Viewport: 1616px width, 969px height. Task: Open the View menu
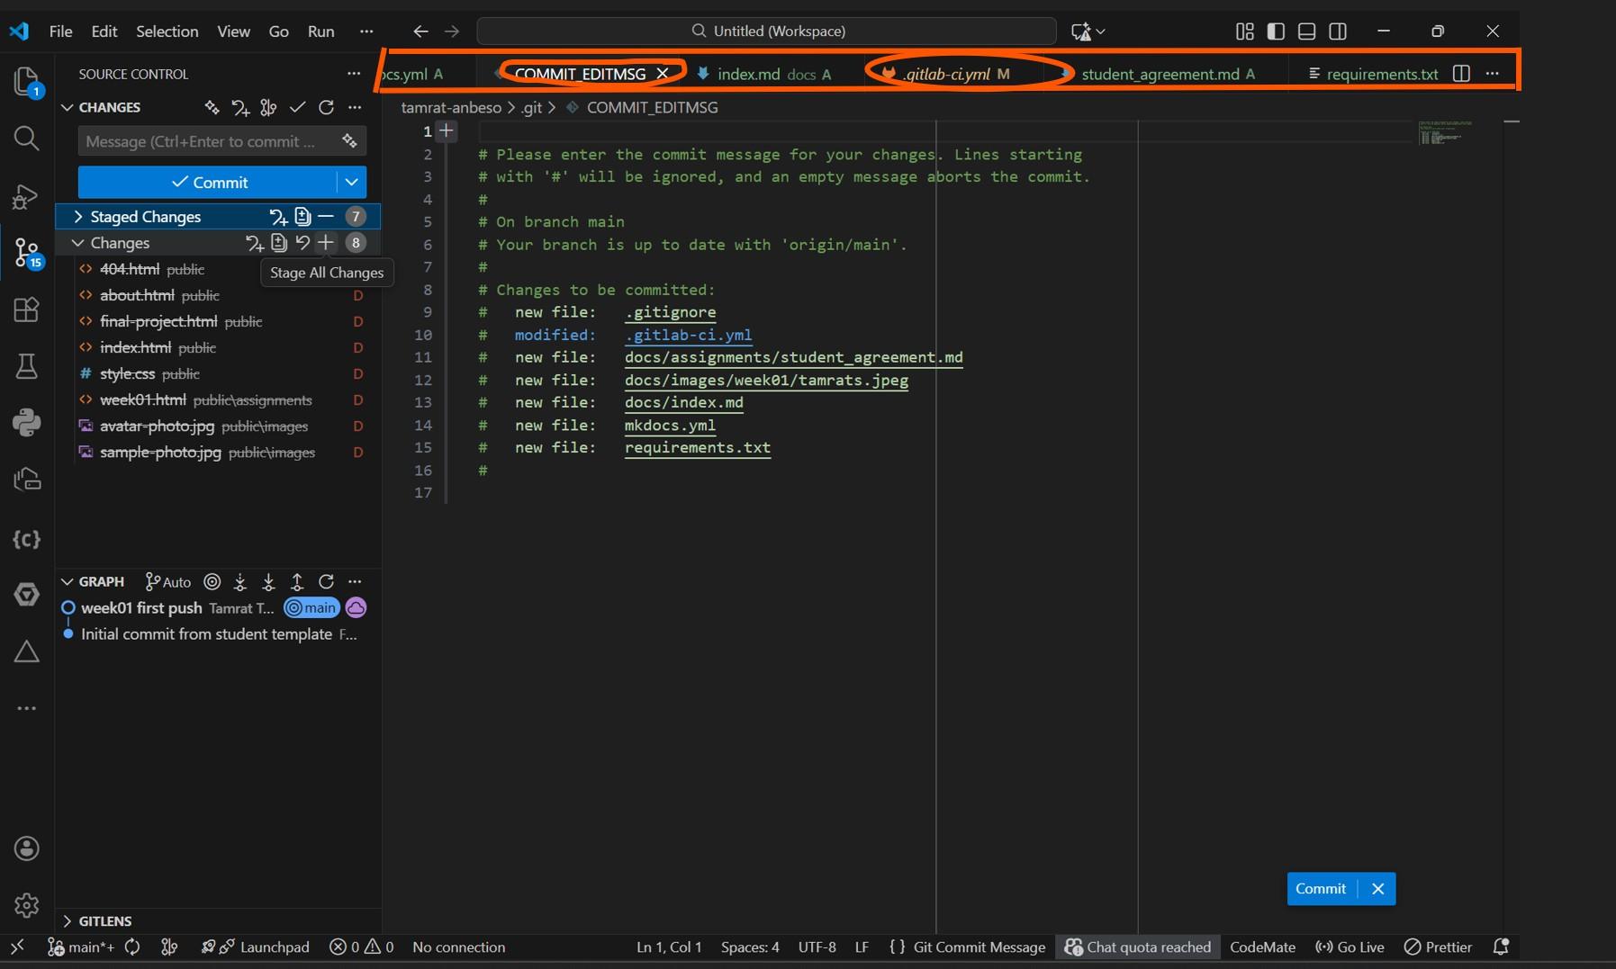click(x=233, y=31)
